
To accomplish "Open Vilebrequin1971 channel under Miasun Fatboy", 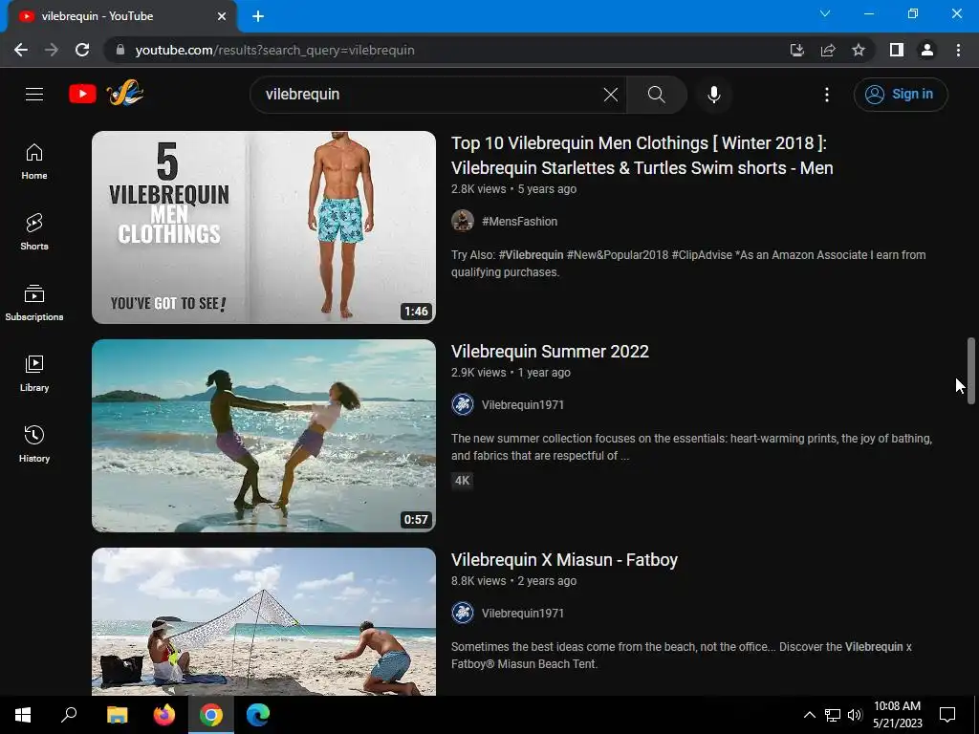I will (523, 614).
